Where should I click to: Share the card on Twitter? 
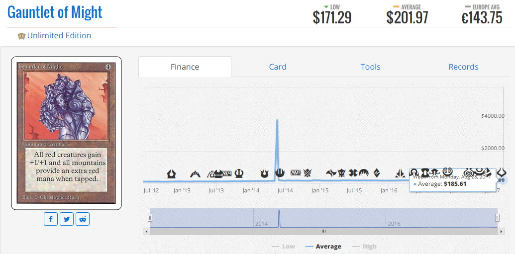point(67,219)
